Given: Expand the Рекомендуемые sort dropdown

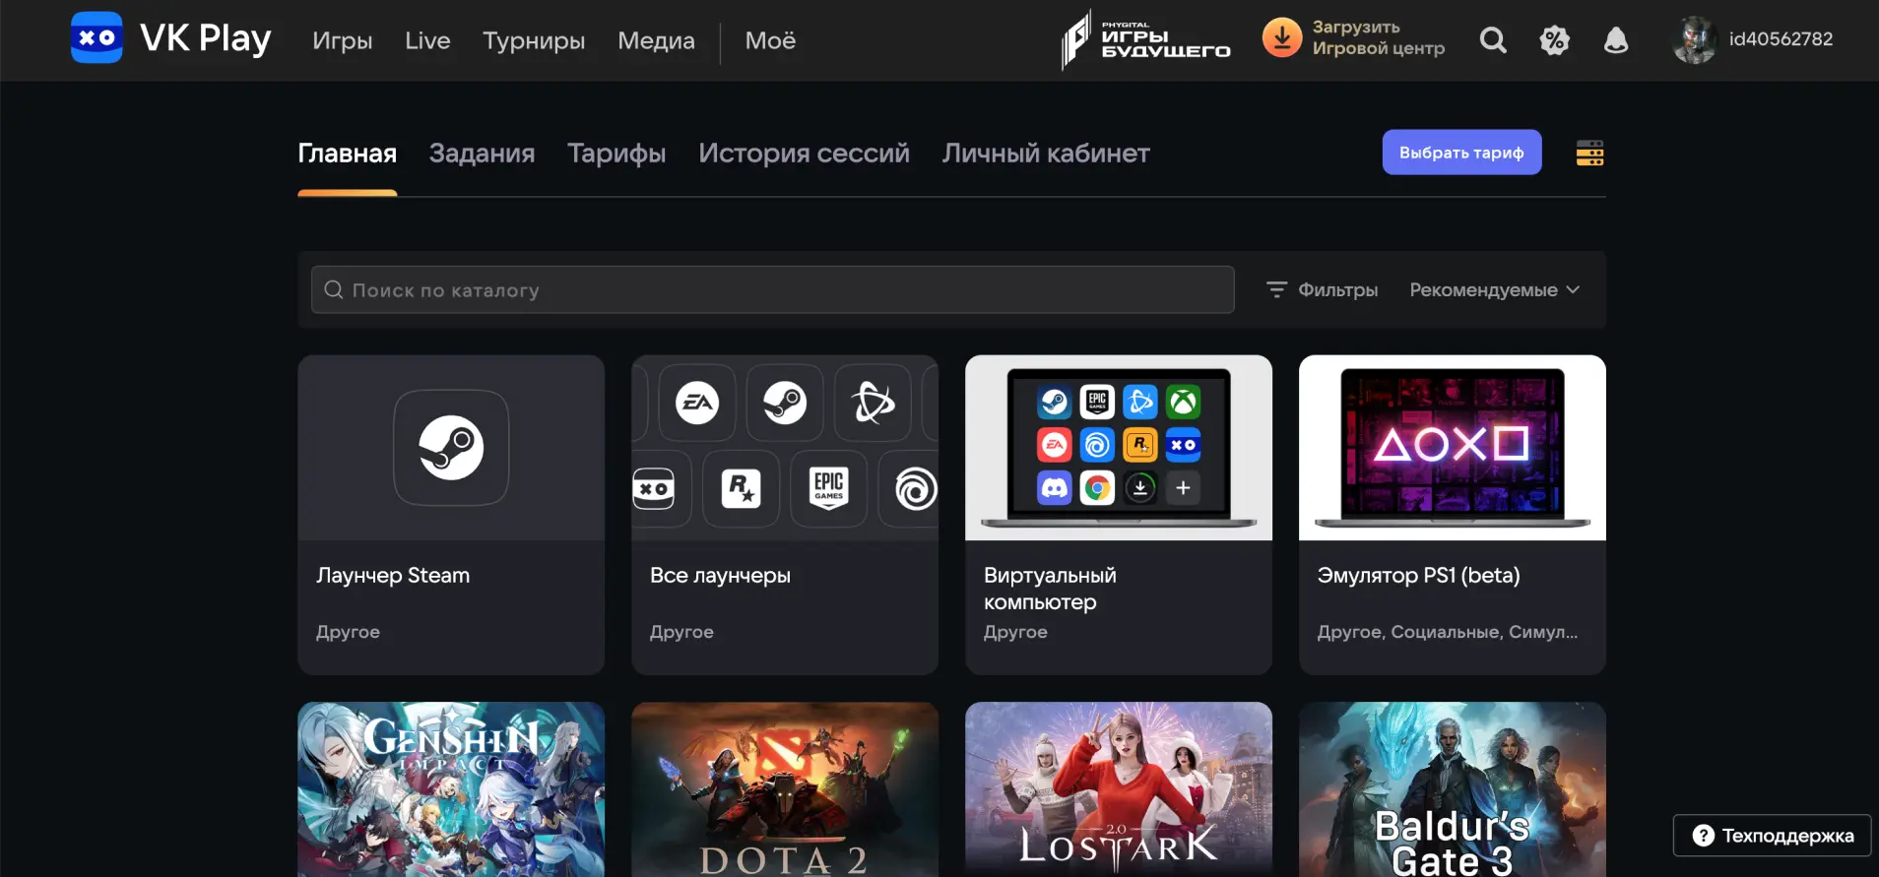Looking at the screenshot, I should (x=1493, y=290).
